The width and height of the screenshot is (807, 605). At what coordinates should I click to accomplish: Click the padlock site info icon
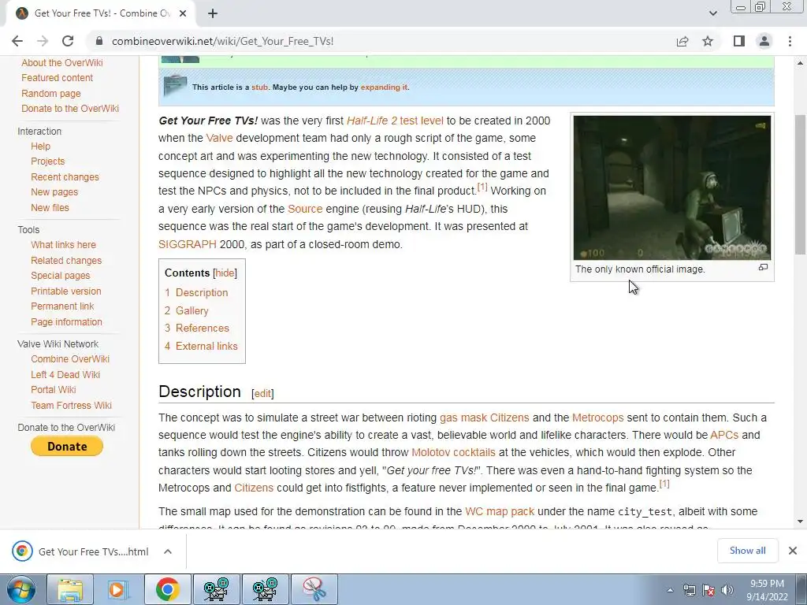pos(99,41)
